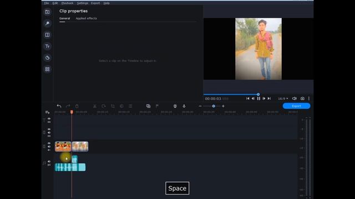Mute the overlay track
355x199 pixels.
pyautogui.click(x=49, y=133)
